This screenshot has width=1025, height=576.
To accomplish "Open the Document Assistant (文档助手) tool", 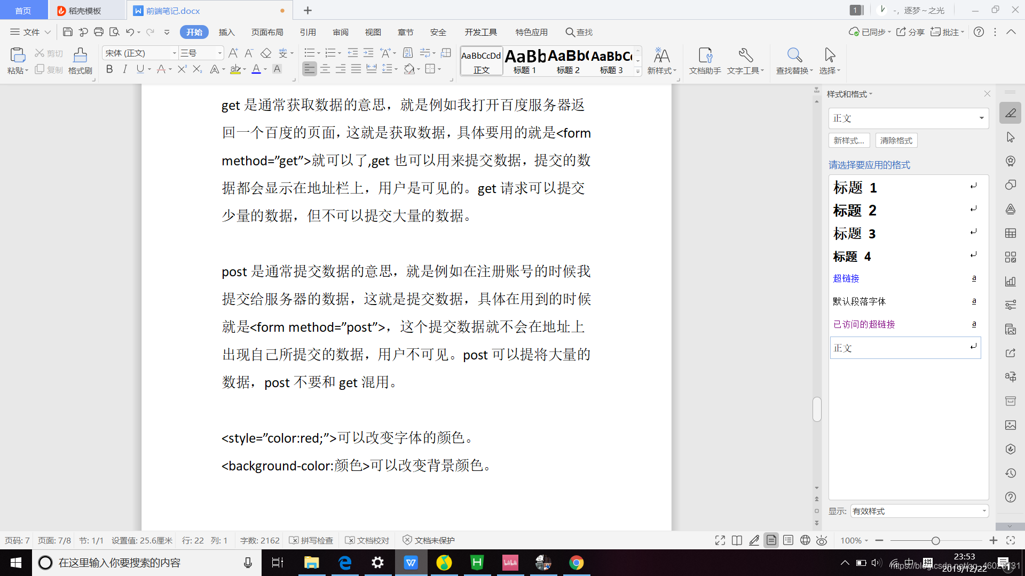I will click(705, 55).
